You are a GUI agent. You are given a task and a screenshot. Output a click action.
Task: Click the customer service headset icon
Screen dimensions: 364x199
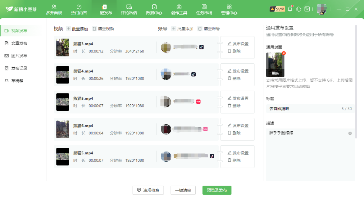(298, 9)
